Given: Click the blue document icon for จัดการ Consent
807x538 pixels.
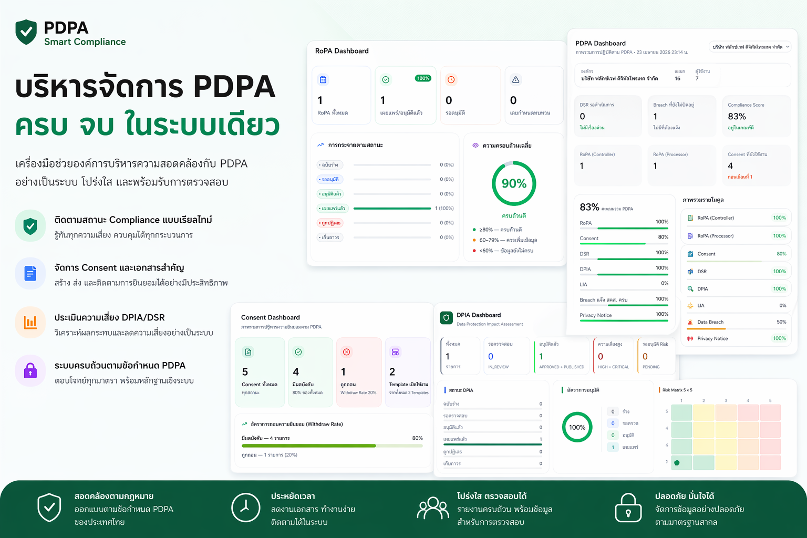Looking at the screenshot, I should click(x=30, y=273).
